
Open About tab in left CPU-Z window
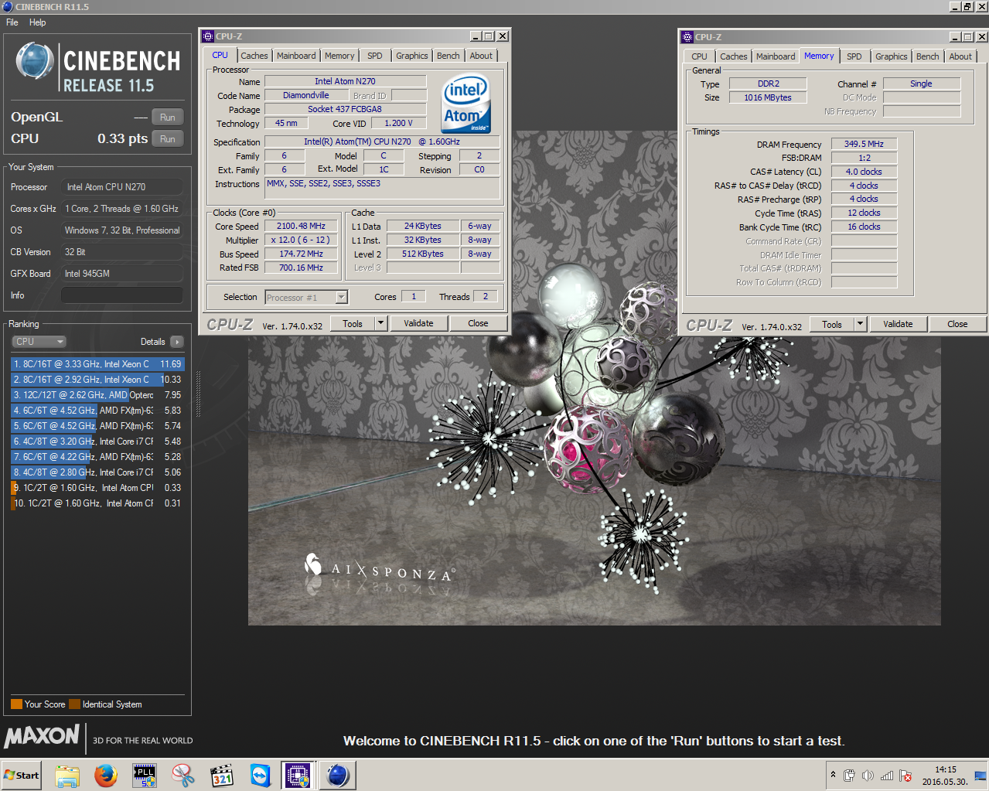click(x=481, y=56)
